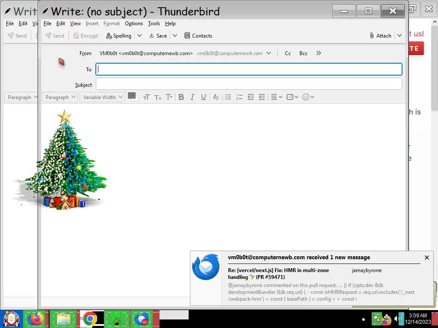Open the Tools menu
438x328 pixels.
154,23
